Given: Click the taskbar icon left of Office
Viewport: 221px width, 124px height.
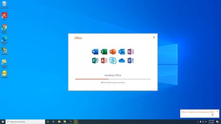Looking at the screenshot, I should tap(70, 122).
